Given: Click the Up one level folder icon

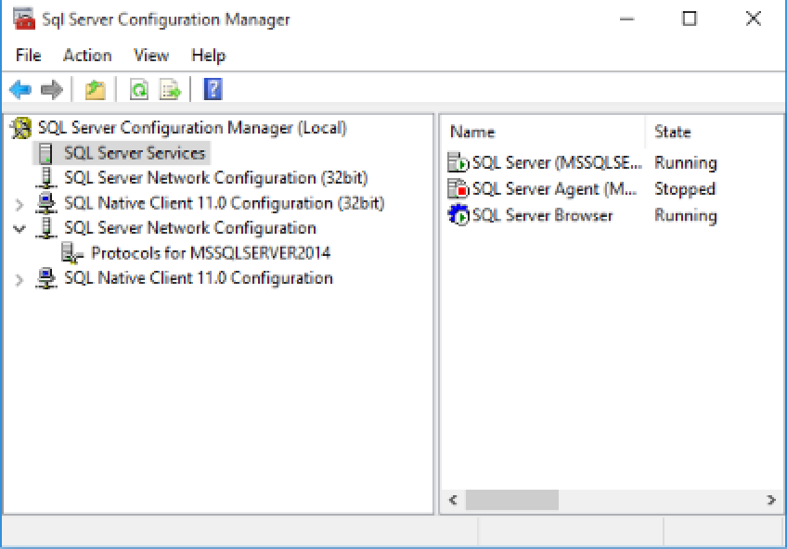Looking at the screenshot, I should click(95, 90).
